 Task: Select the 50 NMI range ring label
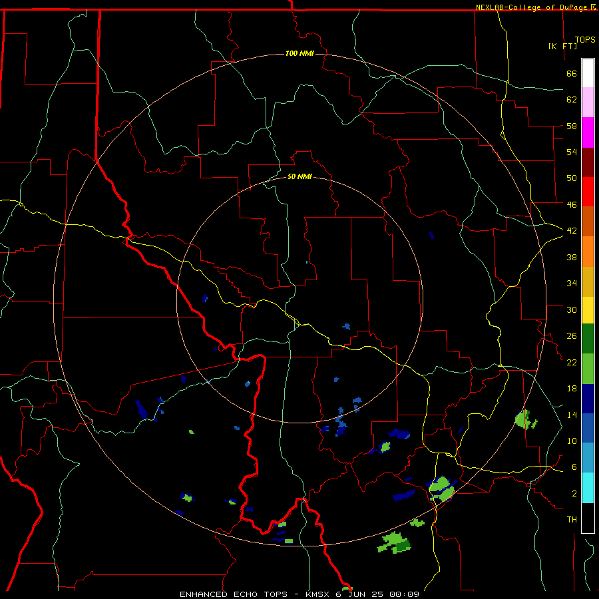point(299,176)
